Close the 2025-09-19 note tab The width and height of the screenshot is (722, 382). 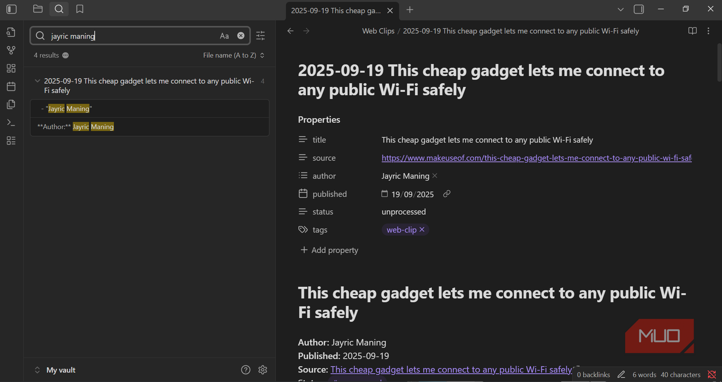pyautogui.click(x=390, y=10)
